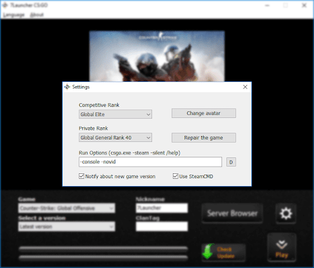
Task: Open the About menu
Action: [37, 15]
